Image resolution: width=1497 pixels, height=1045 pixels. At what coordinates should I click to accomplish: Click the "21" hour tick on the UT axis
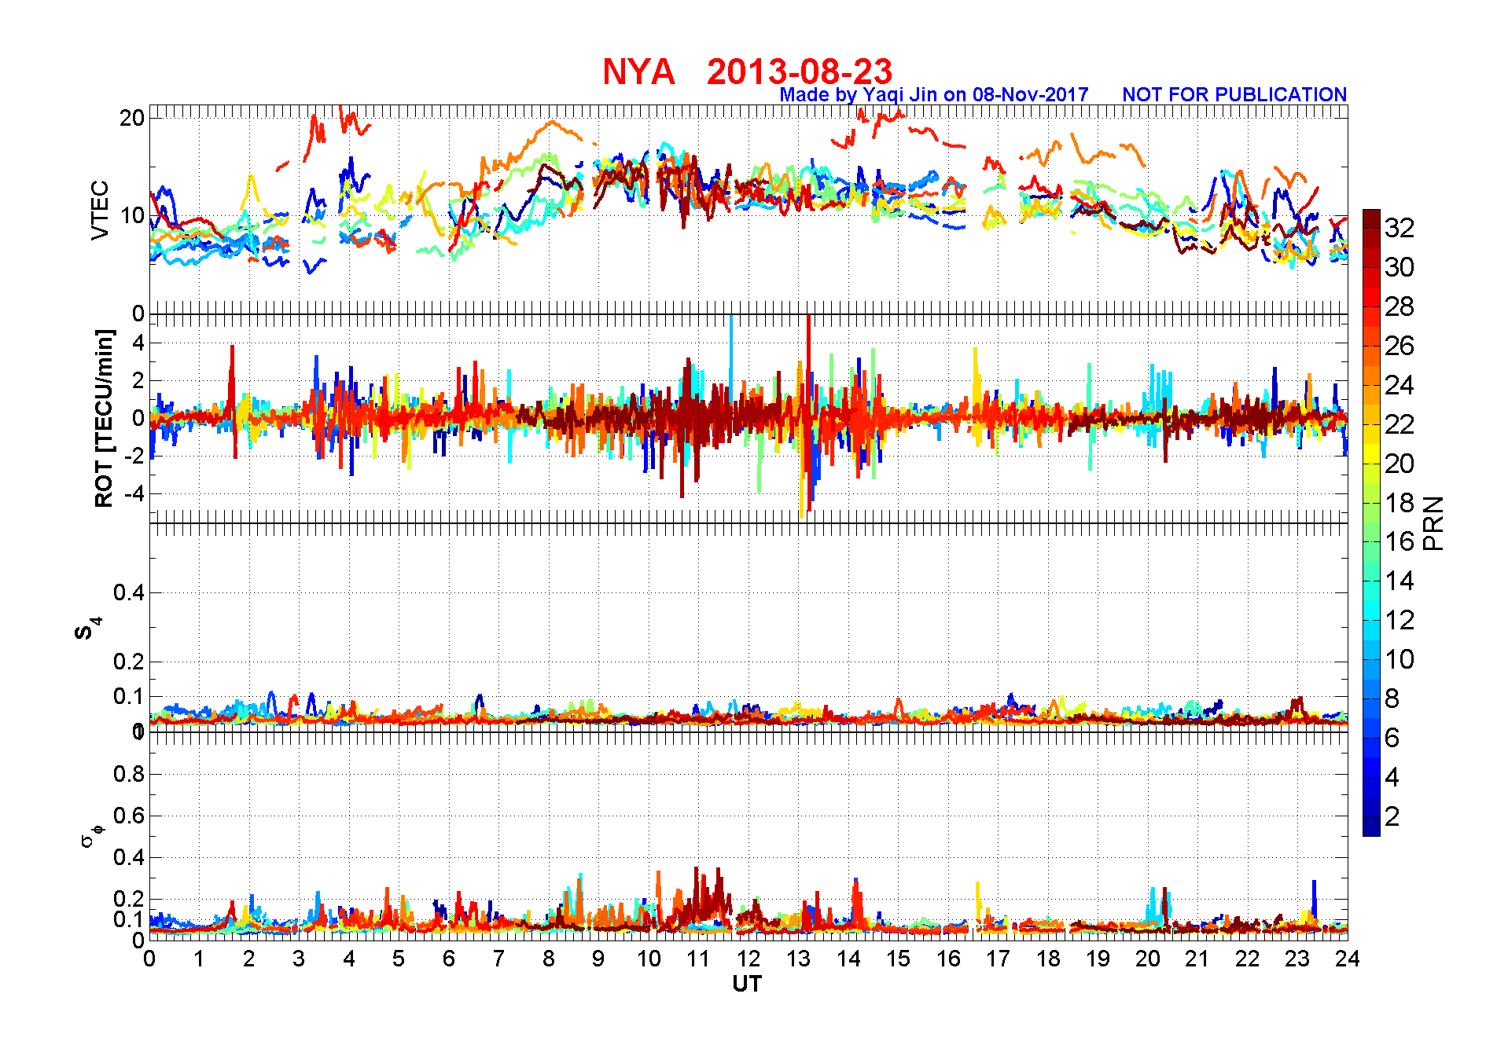pyautogui.click(x=1197, y=959)
